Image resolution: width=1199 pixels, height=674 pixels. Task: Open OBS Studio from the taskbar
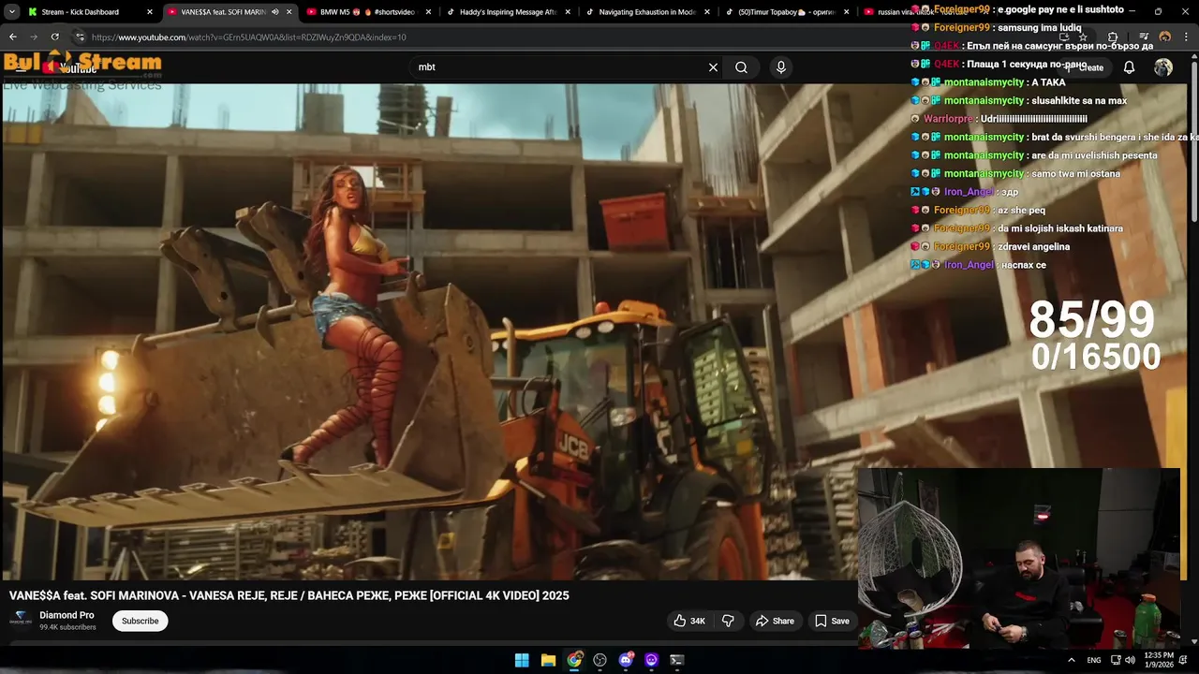click(x=599, y=660)
